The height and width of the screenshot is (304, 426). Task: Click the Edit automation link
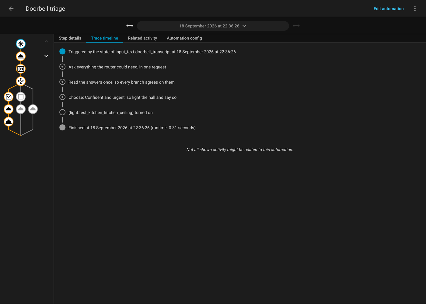point(389,9)
